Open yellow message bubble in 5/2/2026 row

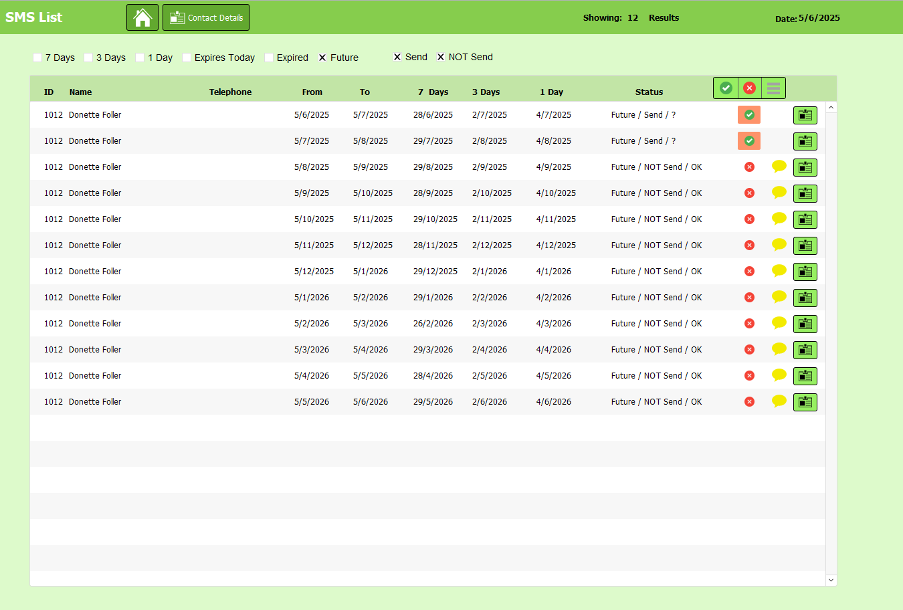[779, 323]
